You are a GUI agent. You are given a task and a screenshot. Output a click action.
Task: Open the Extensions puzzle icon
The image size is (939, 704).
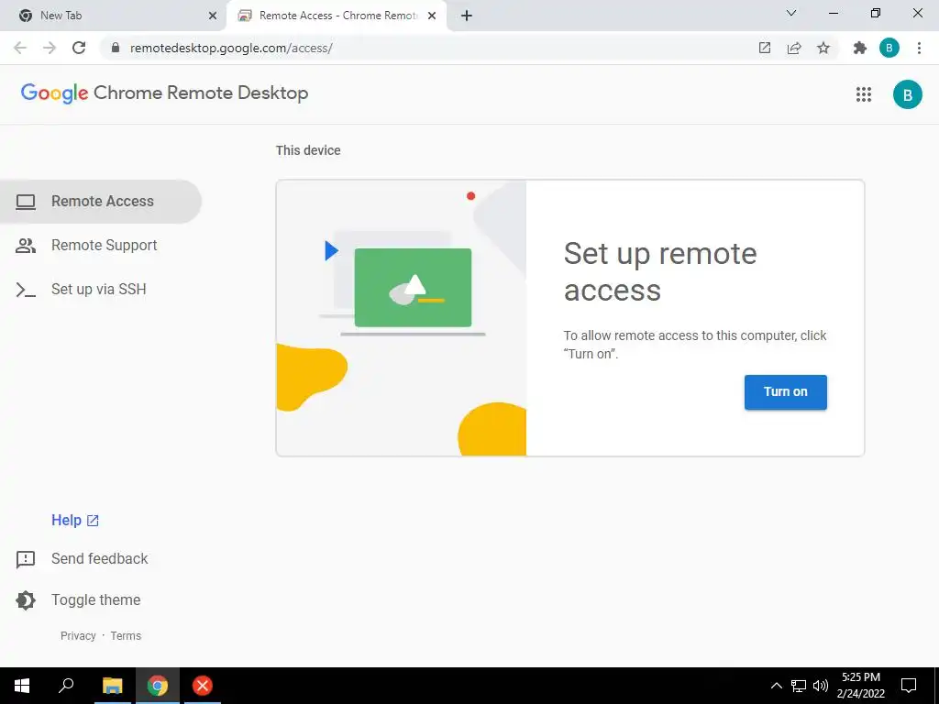point(860,48)
